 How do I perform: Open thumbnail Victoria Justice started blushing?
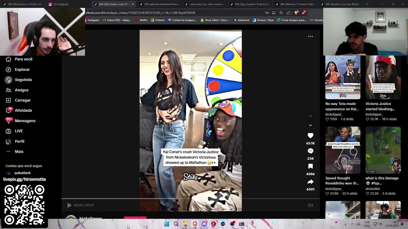pos(383,77)
